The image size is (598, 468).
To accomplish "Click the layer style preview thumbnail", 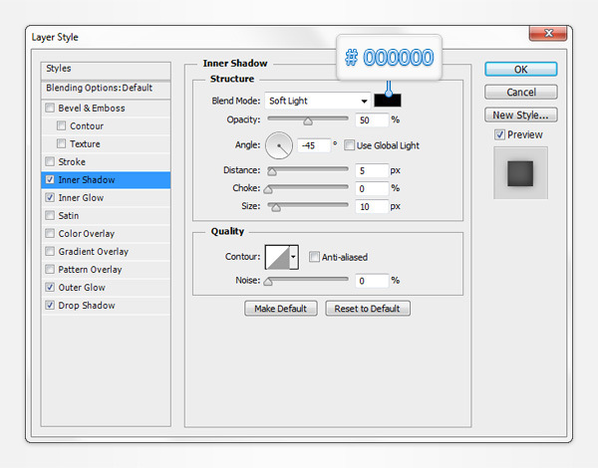I will (x=520, y=171).
